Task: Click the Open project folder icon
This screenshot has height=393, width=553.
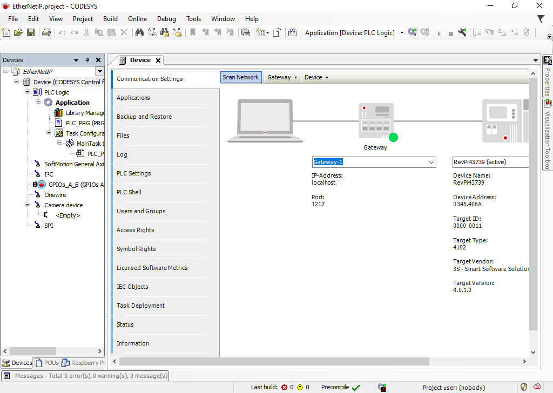Action: (18, 33)
